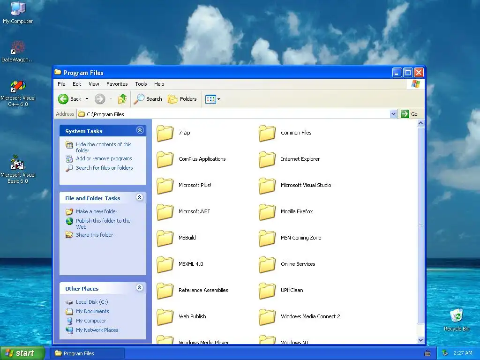The width and height of the screenshot is (480, 360).
Task: Click Make a new folder link
Action: point(97,211)
